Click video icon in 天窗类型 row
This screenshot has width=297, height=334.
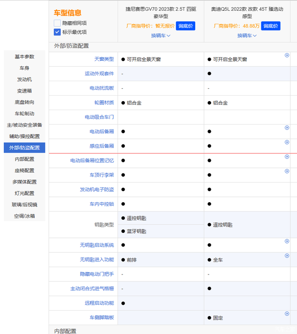pyautogui.click(x=287, y=56)
